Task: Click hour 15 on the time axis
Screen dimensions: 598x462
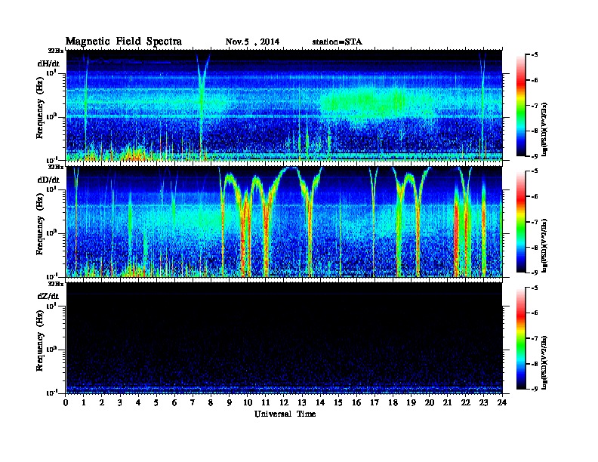Action: 338,402
